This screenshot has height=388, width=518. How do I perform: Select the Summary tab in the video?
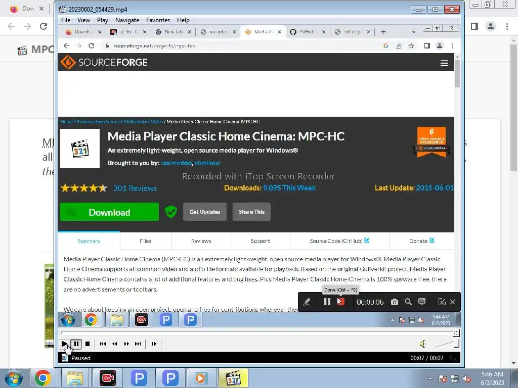[x=89, y=241]
